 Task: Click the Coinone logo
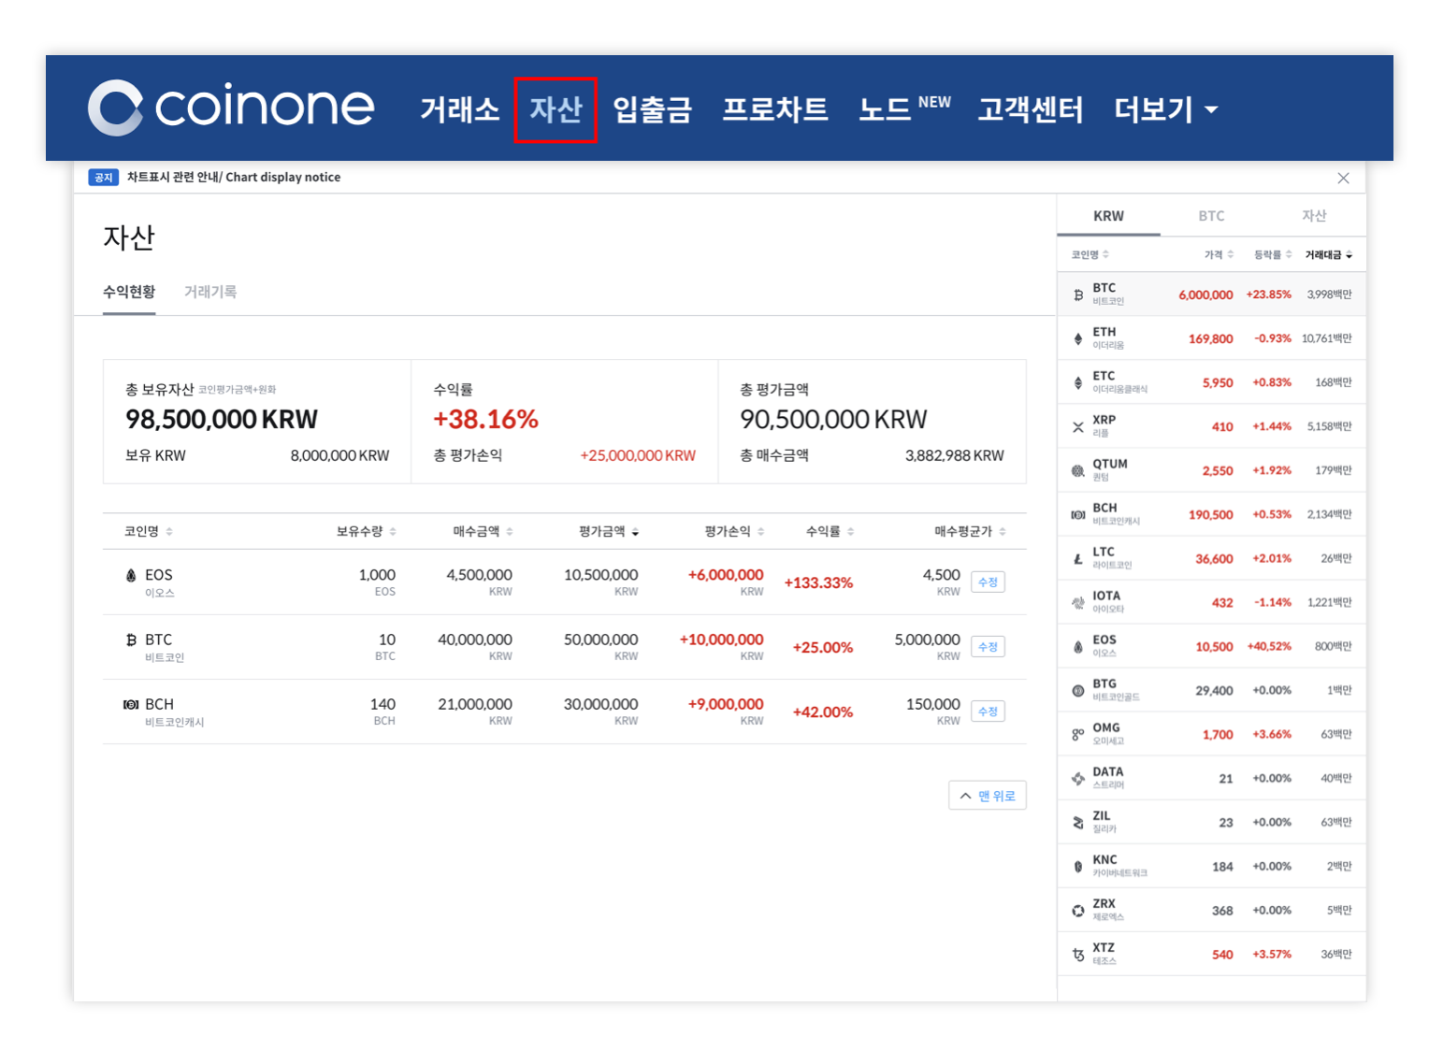(x=230, y=108)
